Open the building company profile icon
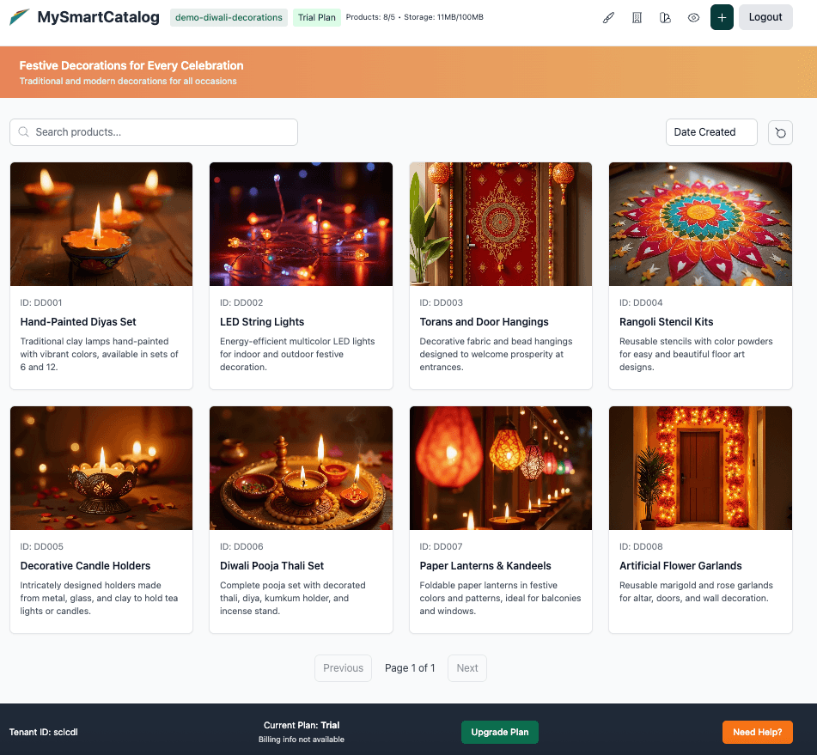This screenshot has height=755, width=817. tap(637, 17)
